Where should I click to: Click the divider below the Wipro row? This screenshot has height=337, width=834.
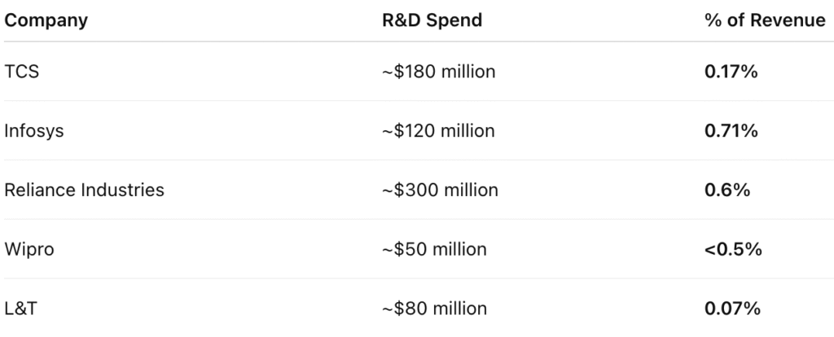[417, 278]
